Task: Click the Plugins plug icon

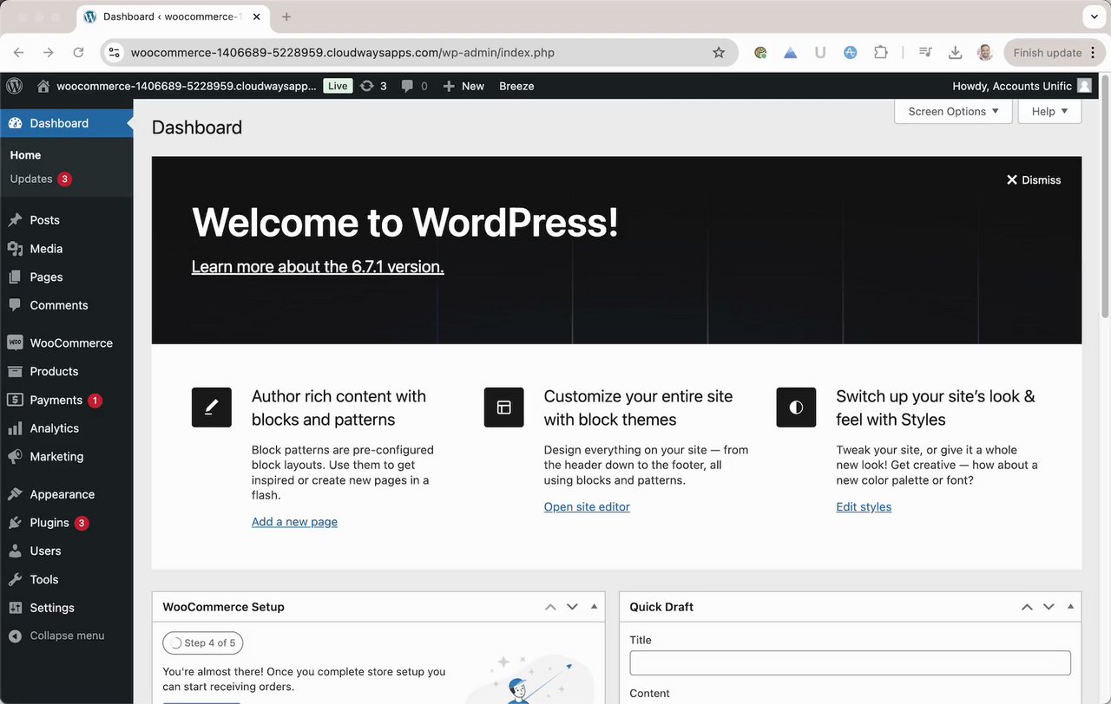Action: point(15,523)
